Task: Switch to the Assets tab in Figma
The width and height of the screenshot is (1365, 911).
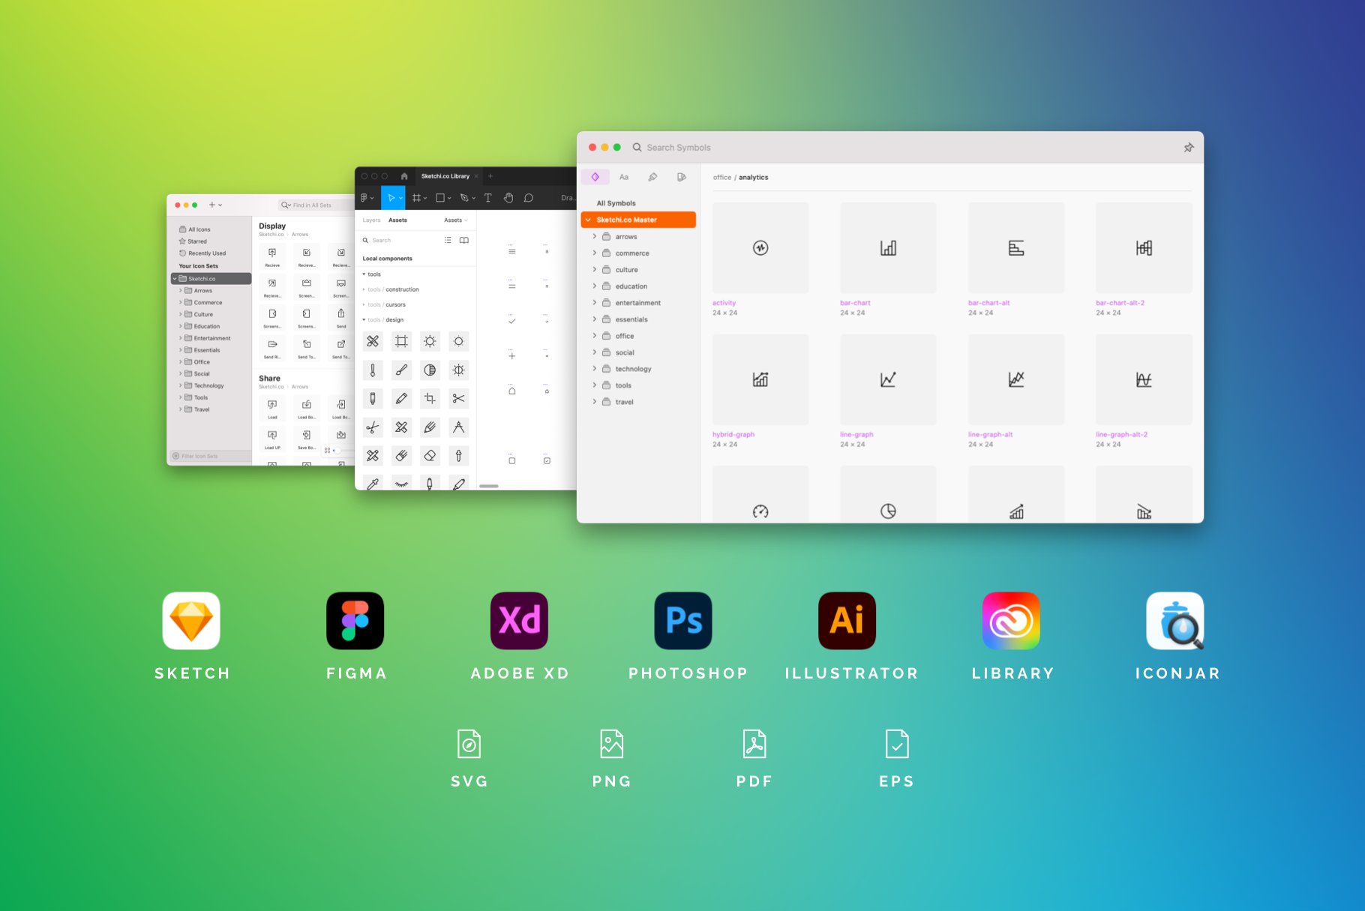Action: pyautogui.click(x=397, y=220)
